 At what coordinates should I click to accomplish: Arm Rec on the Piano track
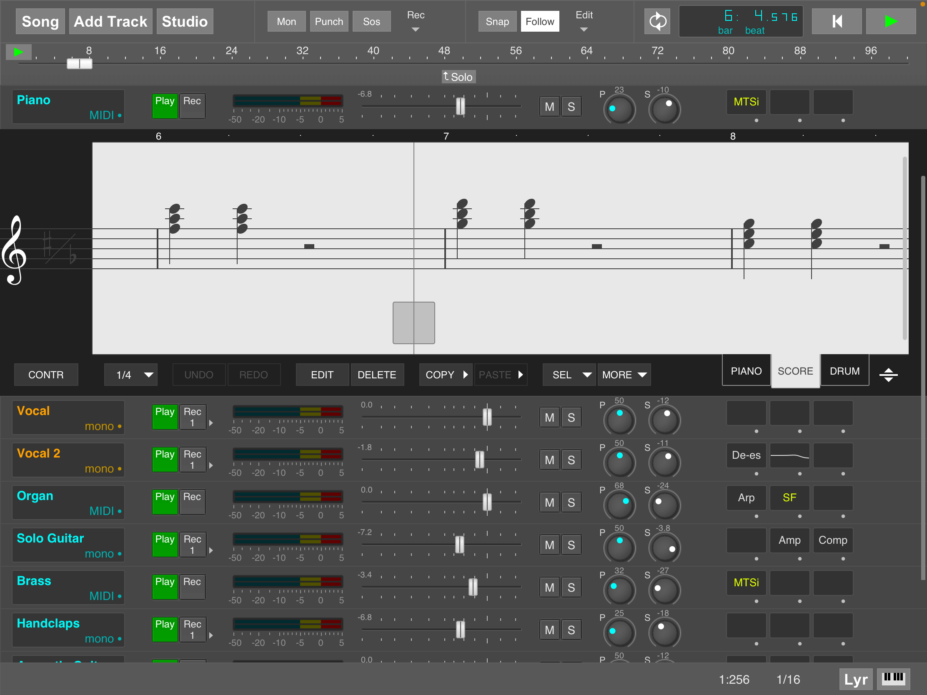(x=192, y=106)
